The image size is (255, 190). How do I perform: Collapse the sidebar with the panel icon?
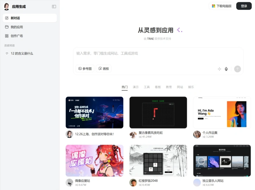[x=54, y=6]
